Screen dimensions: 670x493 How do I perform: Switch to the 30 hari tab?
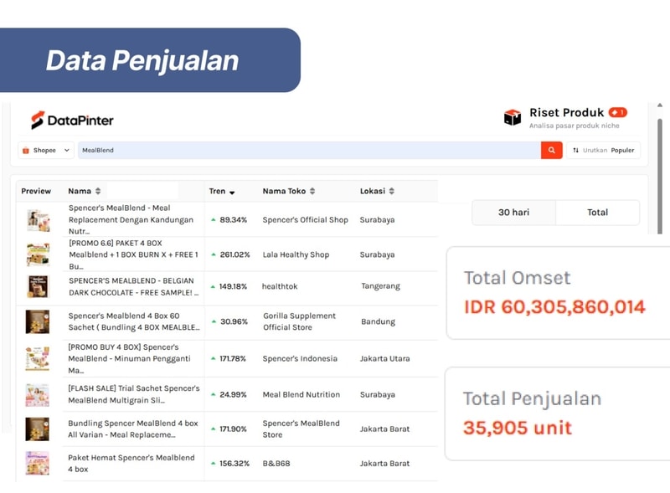click(x=513, y=213)
